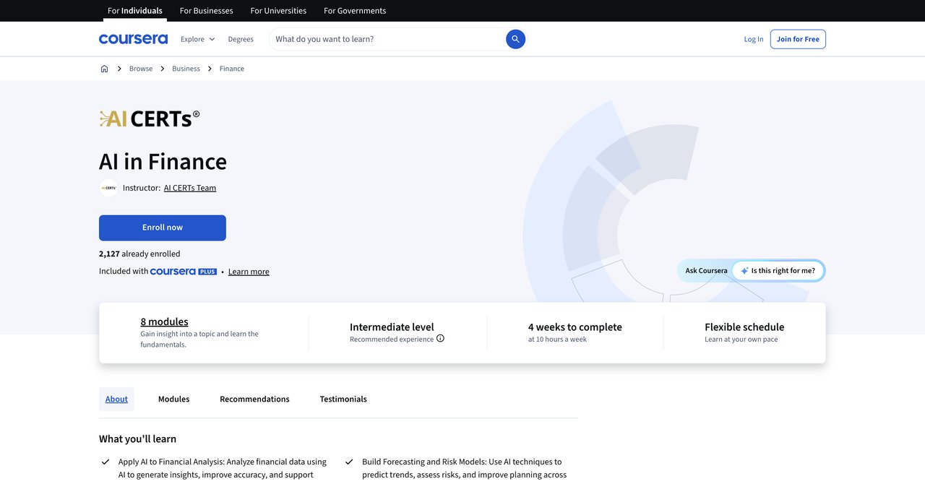Click the 'AI in Finance' course title
The width and height of the screenshot is (925, 484).
(163, 161)
